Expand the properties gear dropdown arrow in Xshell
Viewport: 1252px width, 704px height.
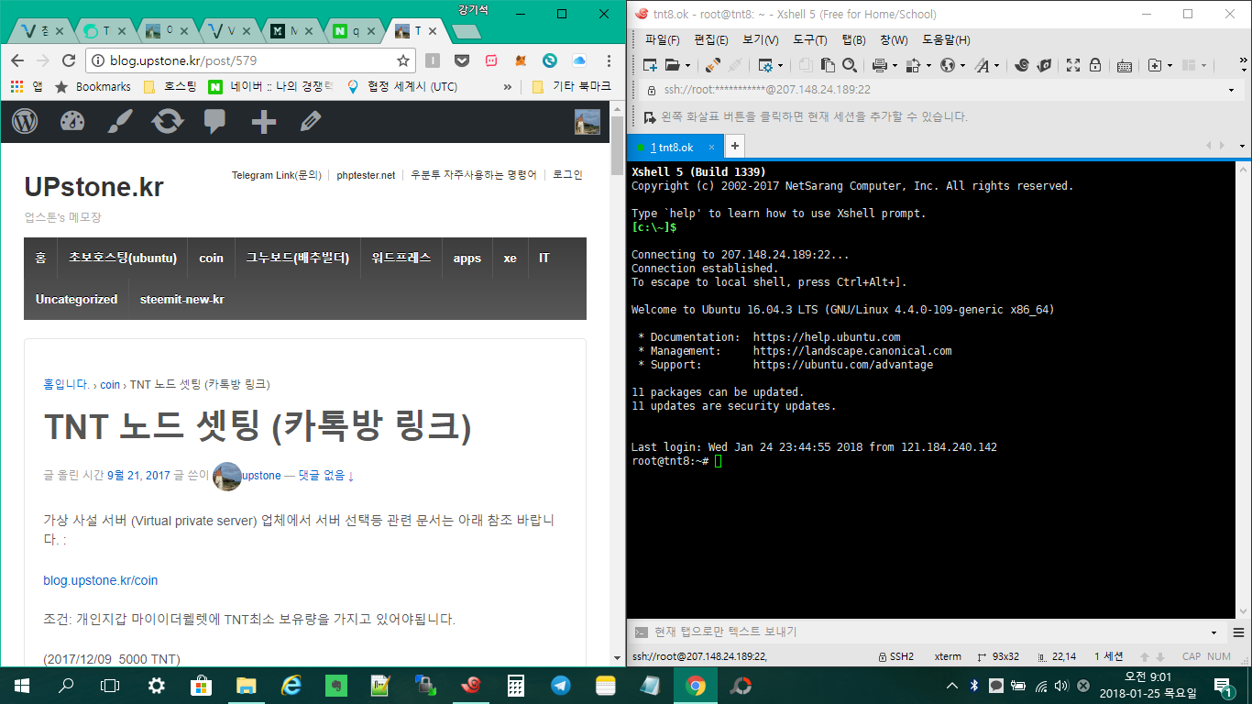coord(779,66)
